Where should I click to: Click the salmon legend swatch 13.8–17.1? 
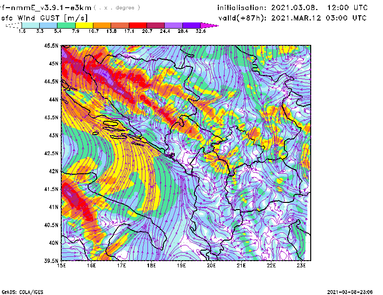point(120,25)
